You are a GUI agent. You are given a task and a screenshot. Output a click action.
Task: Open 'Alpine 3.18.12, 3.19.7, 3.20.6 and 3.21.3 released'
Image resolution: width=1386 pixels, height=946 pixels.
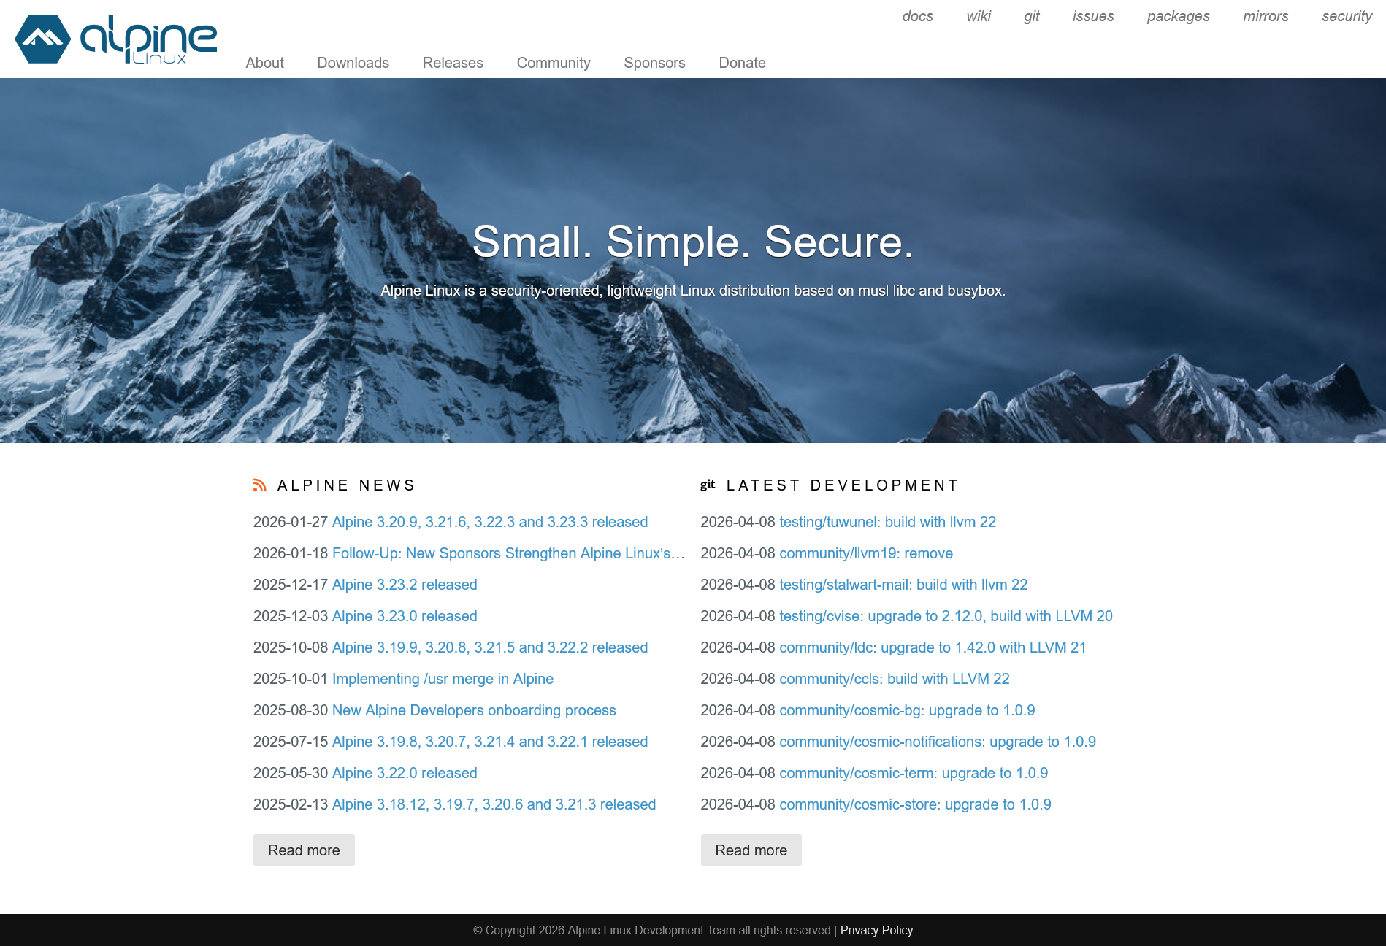coord(494,804)
